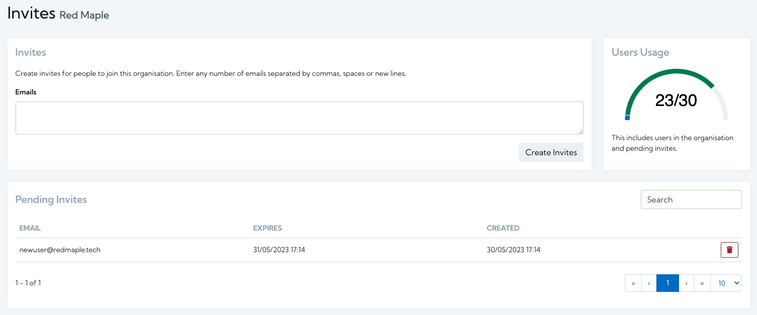This screenshot has width=757, height=315.
Task: Click inside the Emails text area
Action: pyautogui.click(x=299, y=118)
